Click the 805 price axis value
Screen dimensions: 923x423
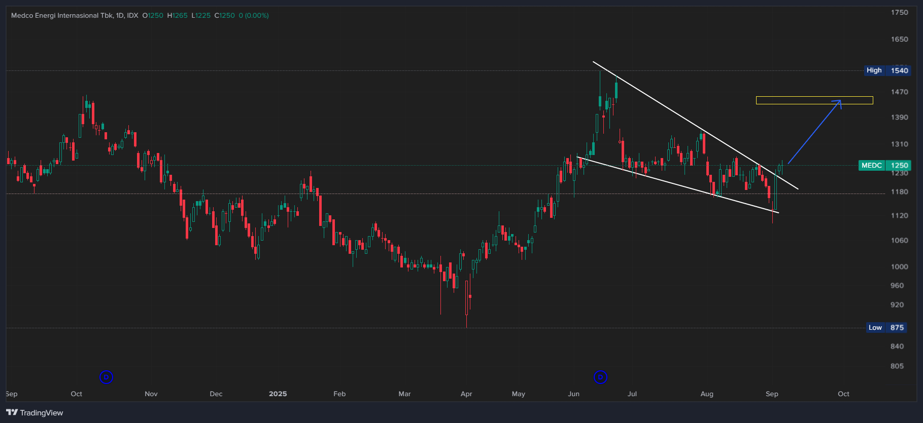tap(897, 366)
